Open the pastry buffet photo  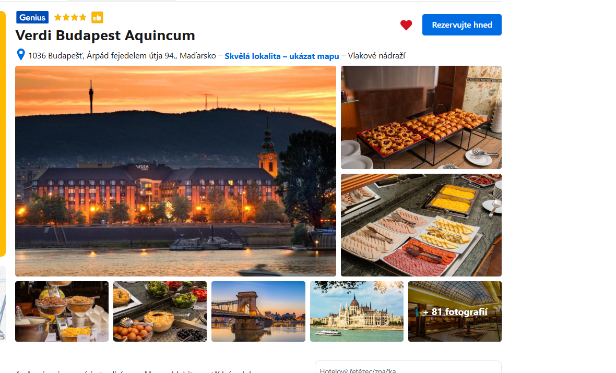421,117
